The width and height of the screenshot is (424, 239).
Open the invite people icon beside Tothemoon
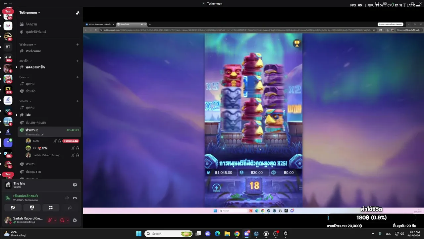[78, 13]
